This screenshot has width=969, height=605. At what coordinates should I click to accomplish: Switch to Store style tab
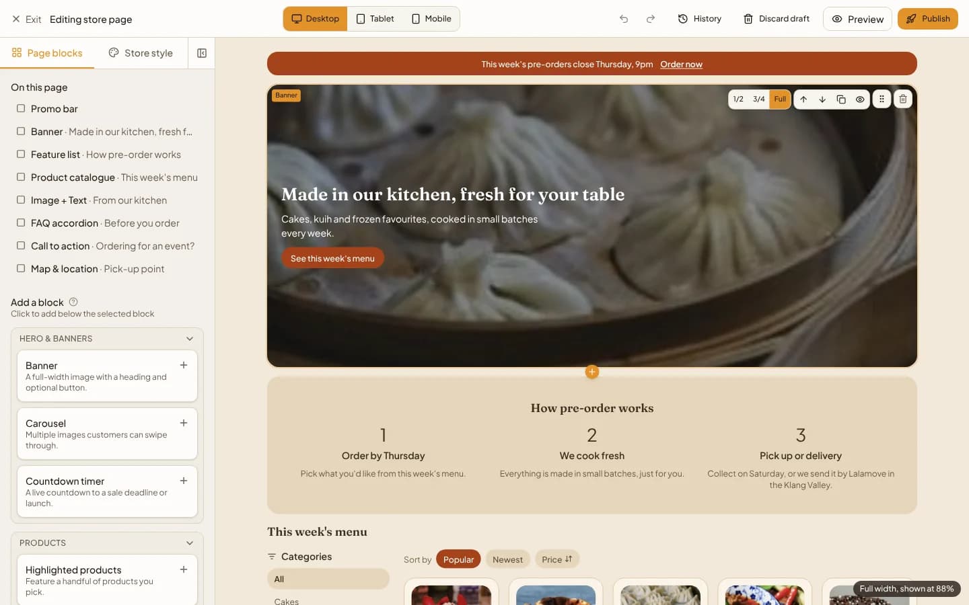pos(141,53)
